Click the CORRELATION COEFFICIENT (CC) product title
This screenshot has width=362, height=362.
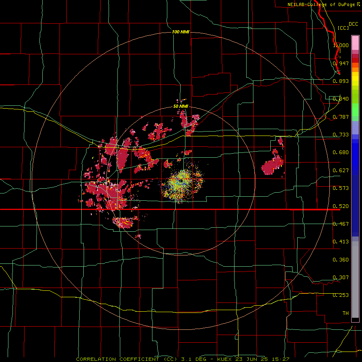point(127,359)
